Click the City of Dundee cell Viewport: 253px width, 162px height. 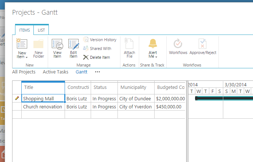point(136,98)
